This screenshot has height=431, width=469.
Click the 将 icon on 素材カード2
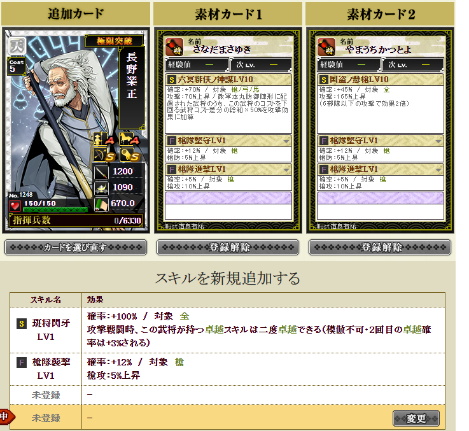point(326,47)
